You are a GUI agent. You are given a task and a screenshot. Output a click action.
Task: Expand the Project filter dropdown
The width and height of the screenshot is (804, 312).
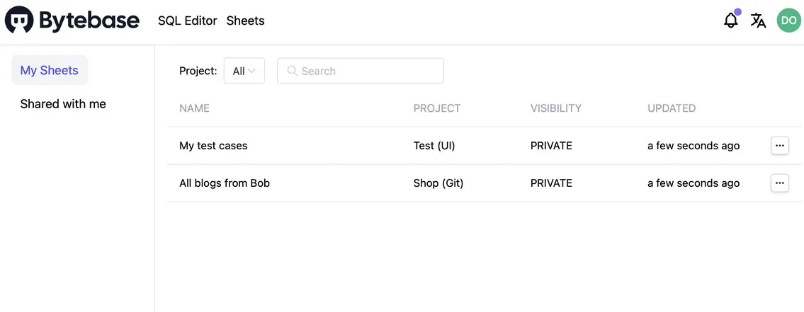point(244,71)
